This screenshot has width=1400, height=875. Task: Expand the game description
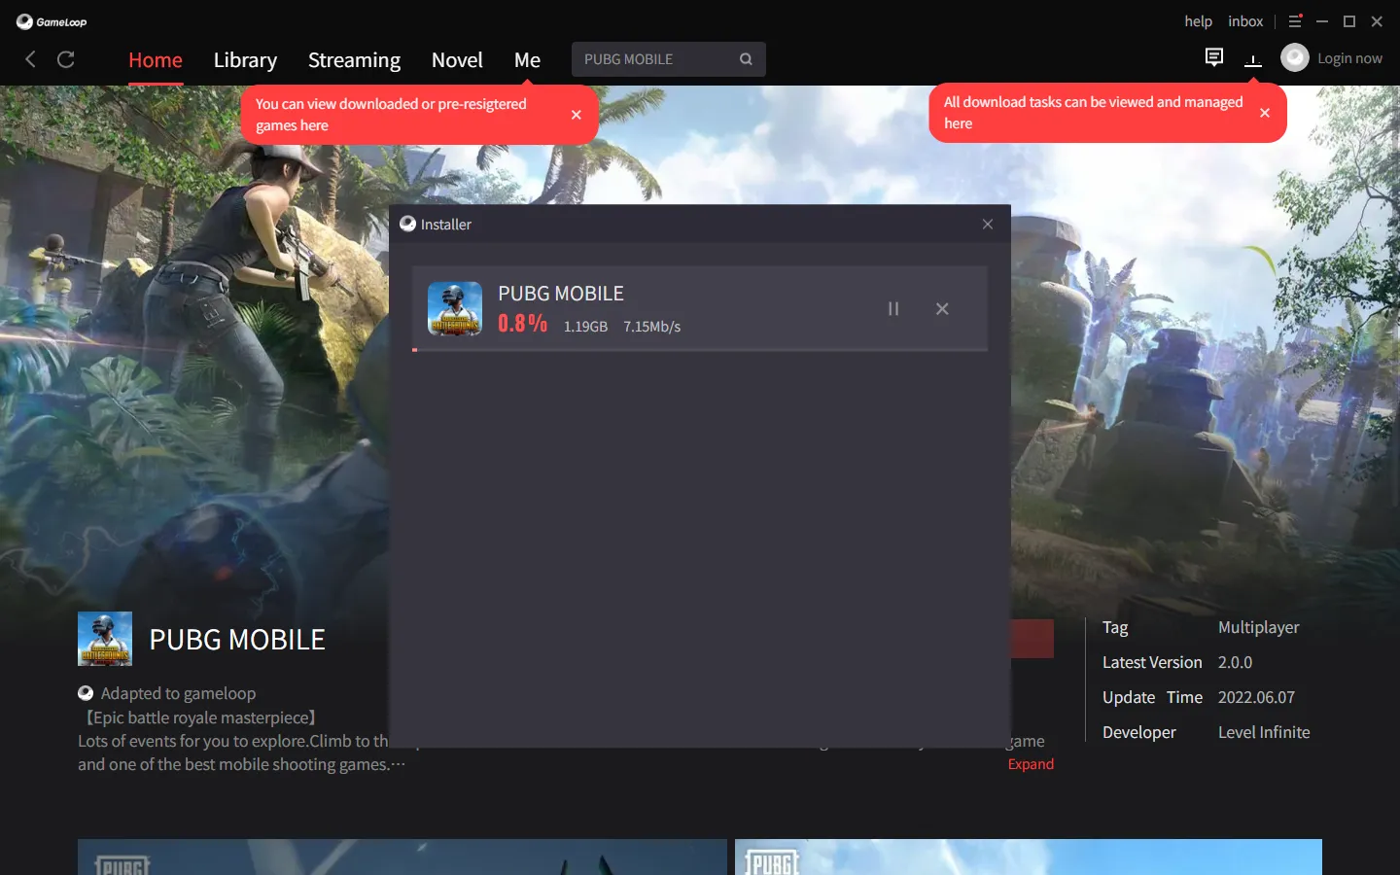[x=1031, y=764]
